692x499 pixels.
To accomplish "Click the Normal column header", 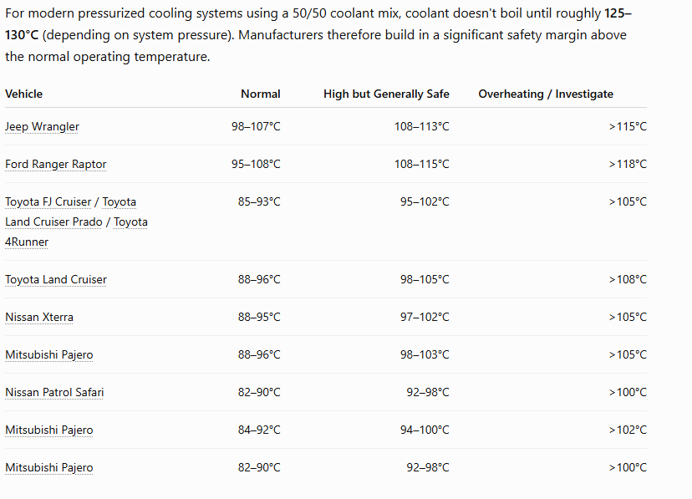I will coord(261,94).
